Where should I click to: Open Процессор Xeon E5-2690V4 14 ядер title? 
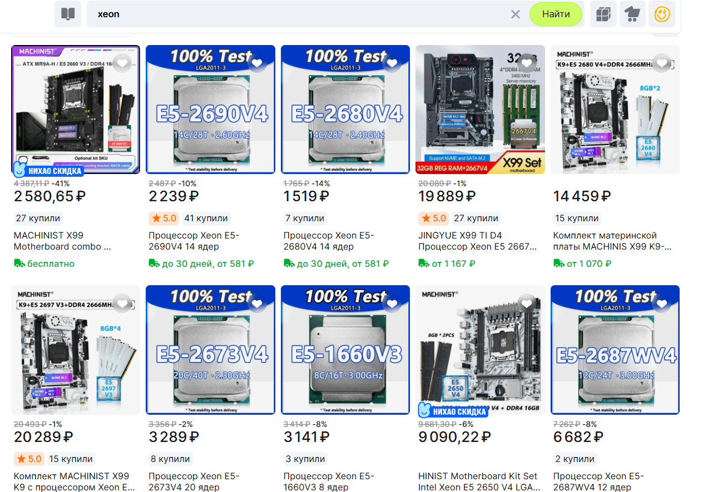[194, 241]
